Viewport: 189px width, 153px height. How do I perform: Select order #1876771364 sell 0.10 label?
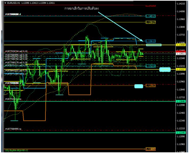coord(16,74)
